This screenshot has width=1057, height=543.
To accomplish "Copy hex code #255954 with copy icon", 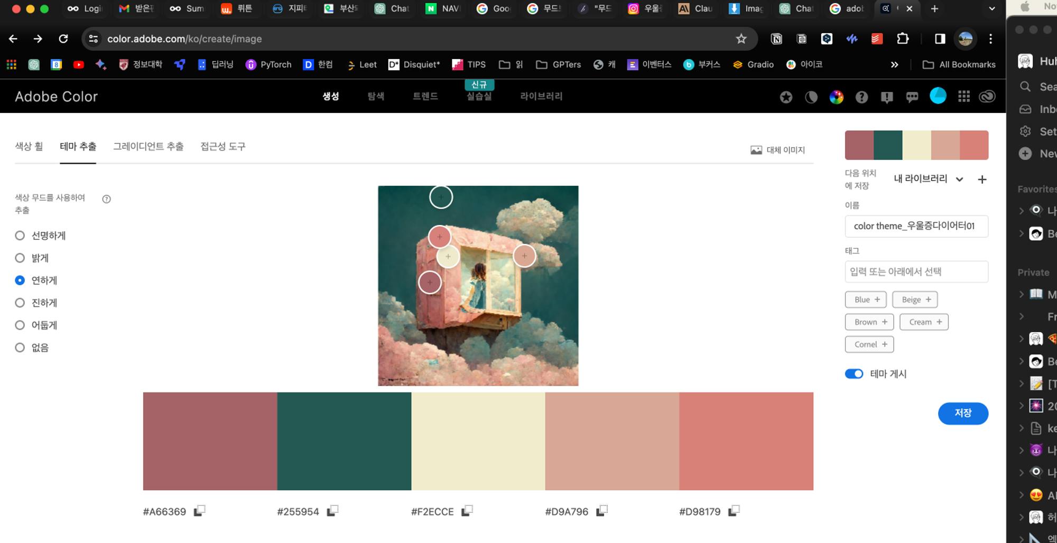I will 332,511.
